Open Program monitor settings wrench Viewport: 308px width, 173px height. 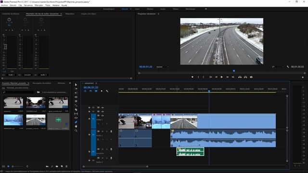pyautogui.click(x=288, y=67)
